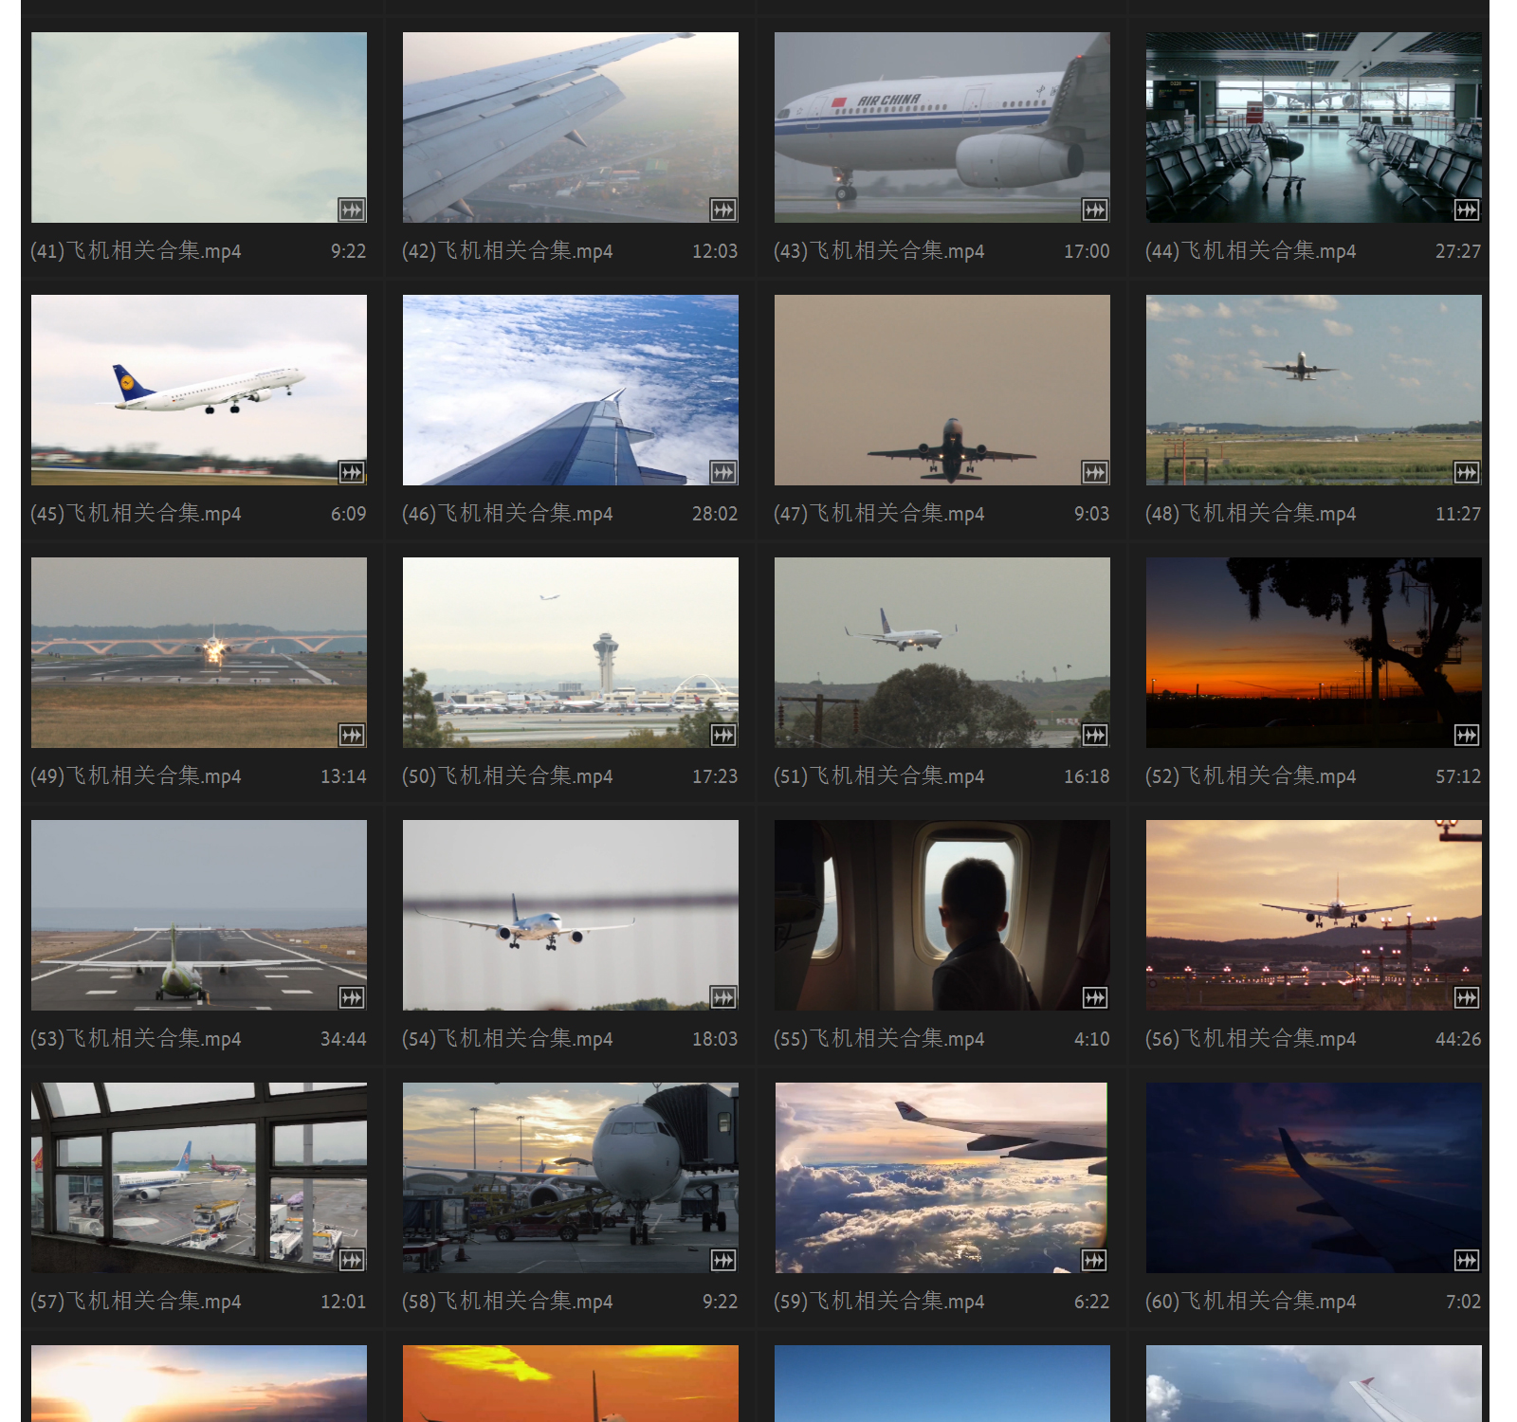Select the wing over sunset clouds thumbnail (59)
This screenshot has height=1422, width=1517.
[x=942, y=1178]
